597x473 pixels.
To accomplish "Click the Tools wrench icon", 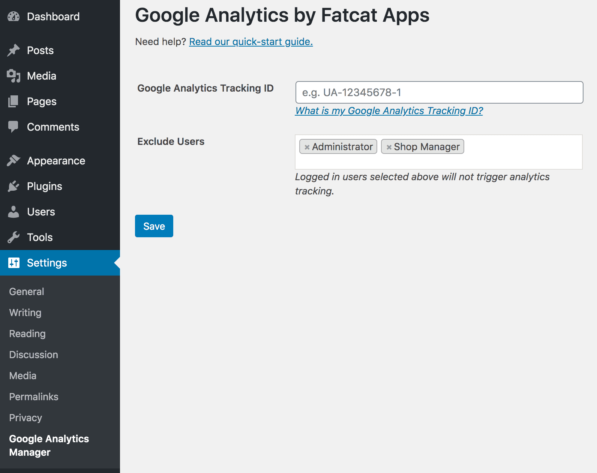I will coord(13,237).
